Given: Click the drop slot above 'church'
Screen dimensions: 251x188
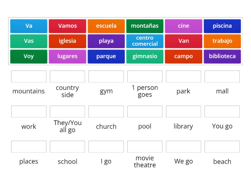Looking at the screenshot, I should tap(106, 112).
